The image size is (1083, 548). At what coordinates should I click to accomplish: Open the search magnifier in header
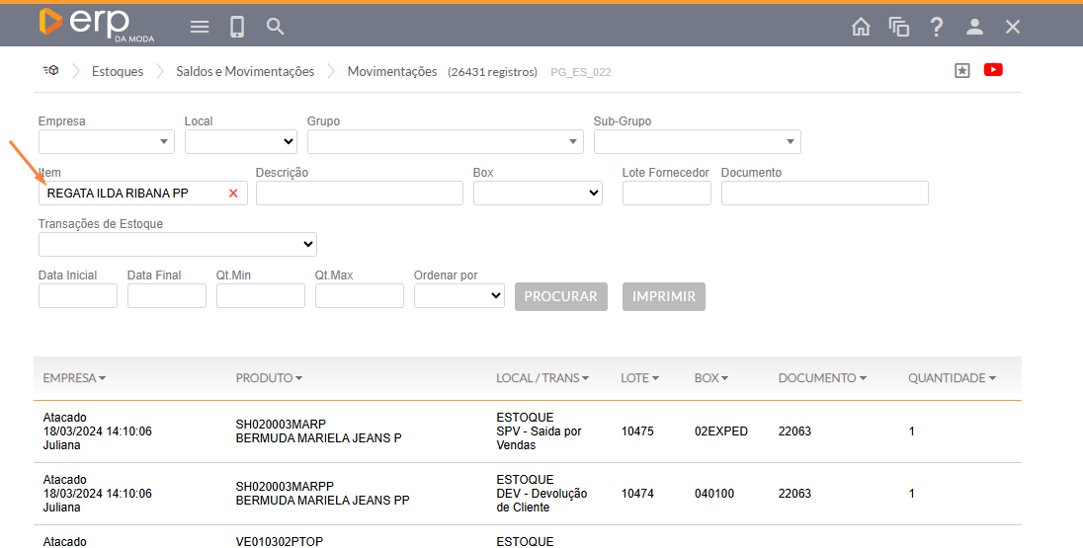[x=276, y=27]
